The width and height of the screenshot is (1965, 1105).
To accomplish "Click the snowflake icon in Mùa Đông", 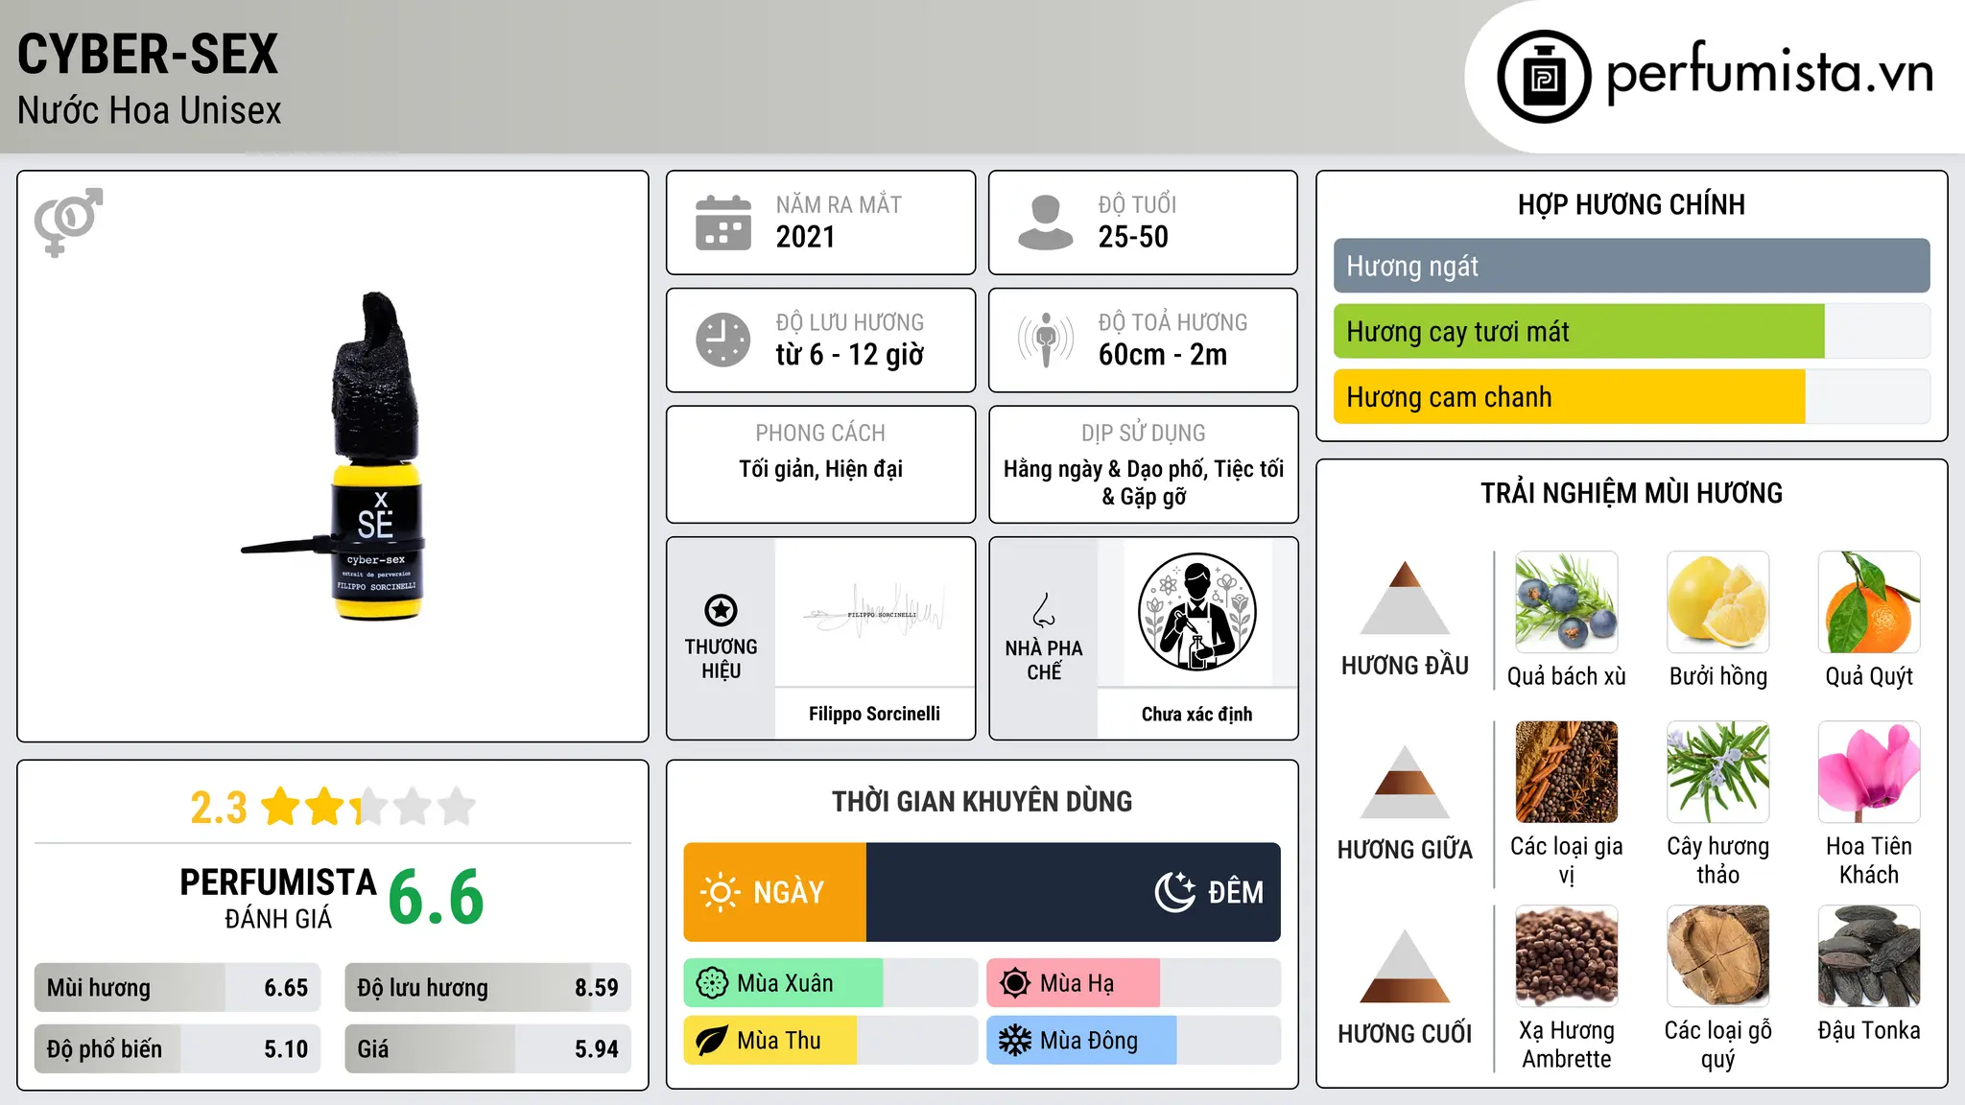I will pos(1015,1041).
